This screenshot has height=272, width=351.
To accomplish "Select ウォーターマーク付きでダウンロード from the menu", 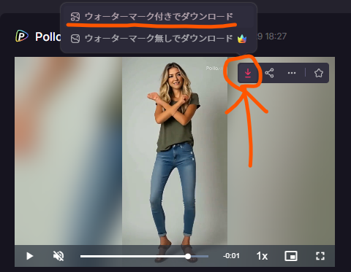I will pyautogui.click(x=159, y=17).
